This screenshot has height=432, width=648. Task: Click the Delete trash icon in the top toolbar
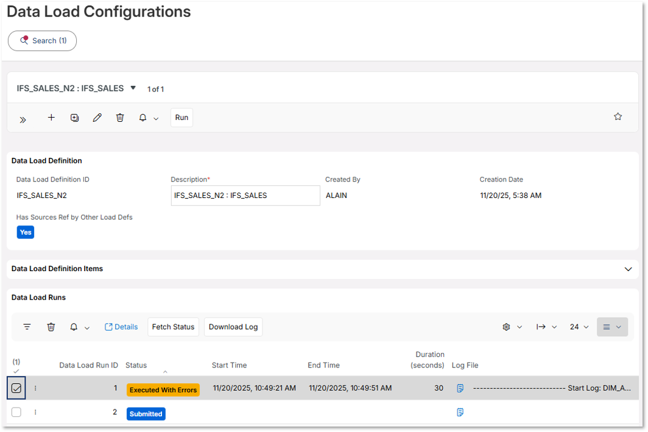(x=120, y=117)
